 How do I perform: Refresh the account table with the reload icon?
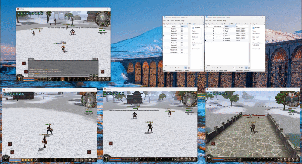[175, 68]
